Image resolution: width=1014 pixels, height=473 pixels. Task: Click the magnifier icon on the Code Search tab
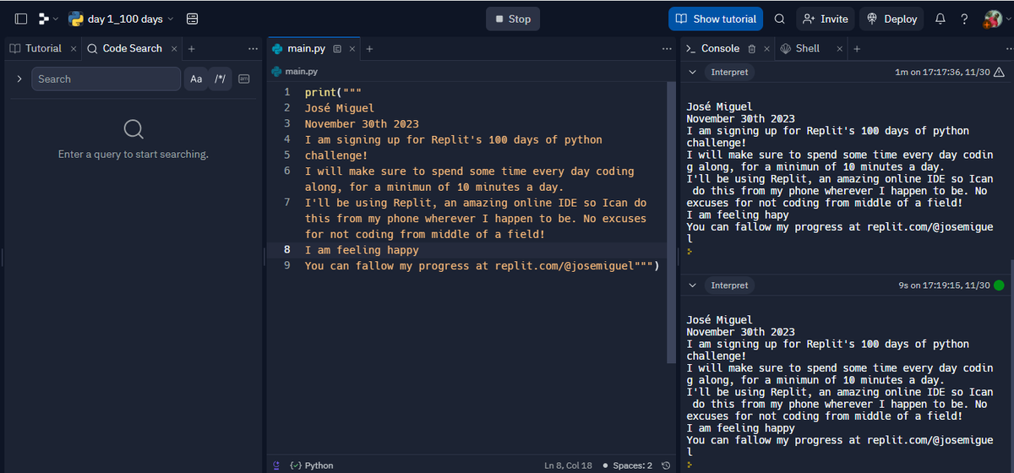coord(92,49)
